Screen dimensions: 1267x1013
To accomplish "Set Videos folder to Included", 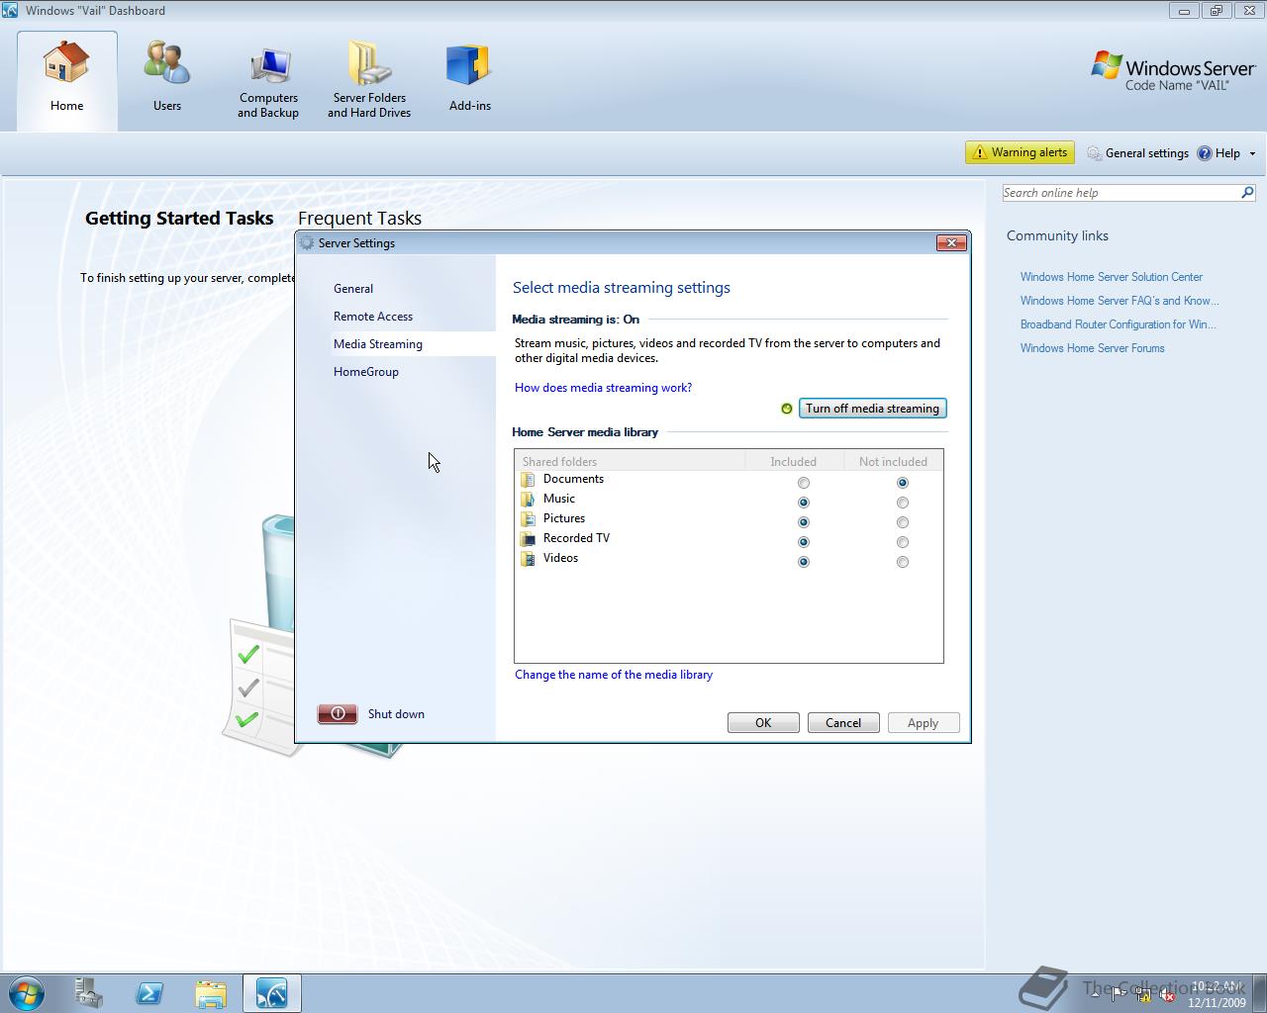I will [x=804, y=562].
